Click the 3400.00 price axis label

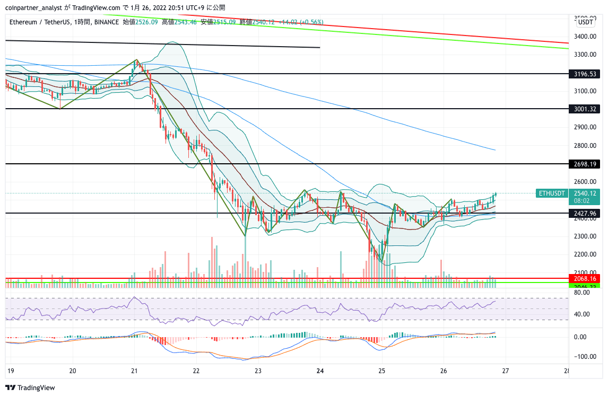click(x=585, y=37)
